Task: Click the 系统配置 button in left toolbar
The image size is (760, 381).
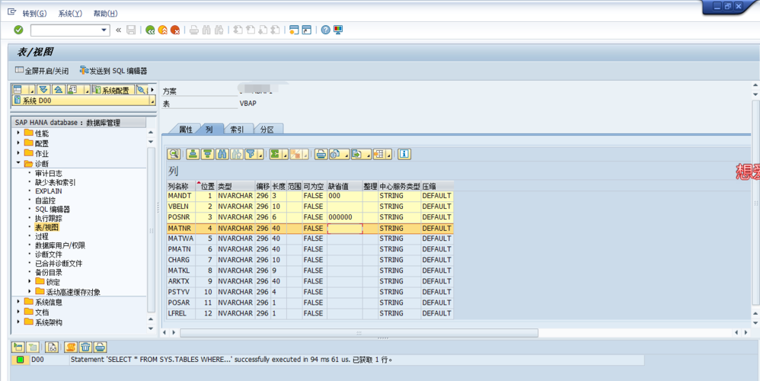Action: point(113,90)
